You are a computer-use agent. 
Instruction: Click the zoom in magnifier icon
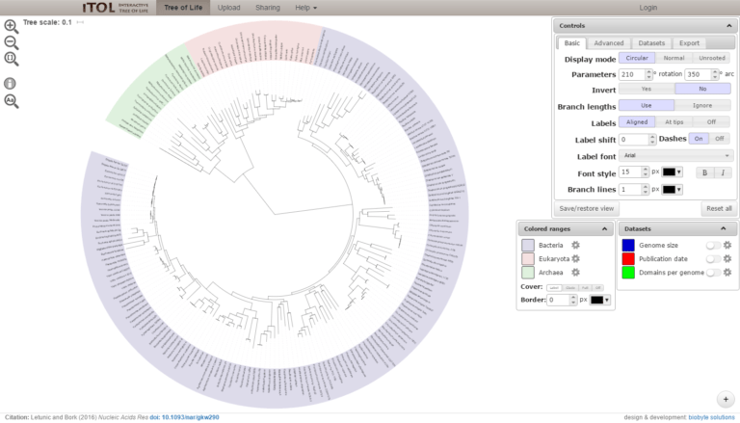pos(11,27)
